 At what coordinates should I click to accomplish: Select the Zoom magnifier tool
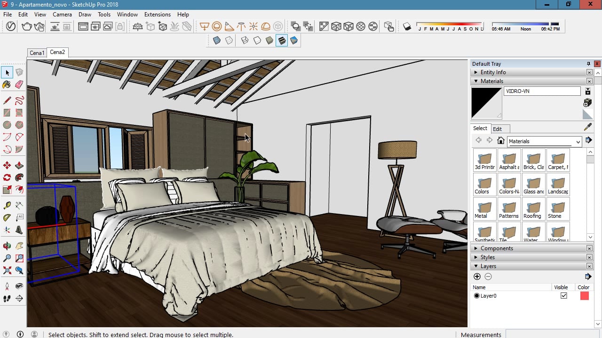click(7, 258)
